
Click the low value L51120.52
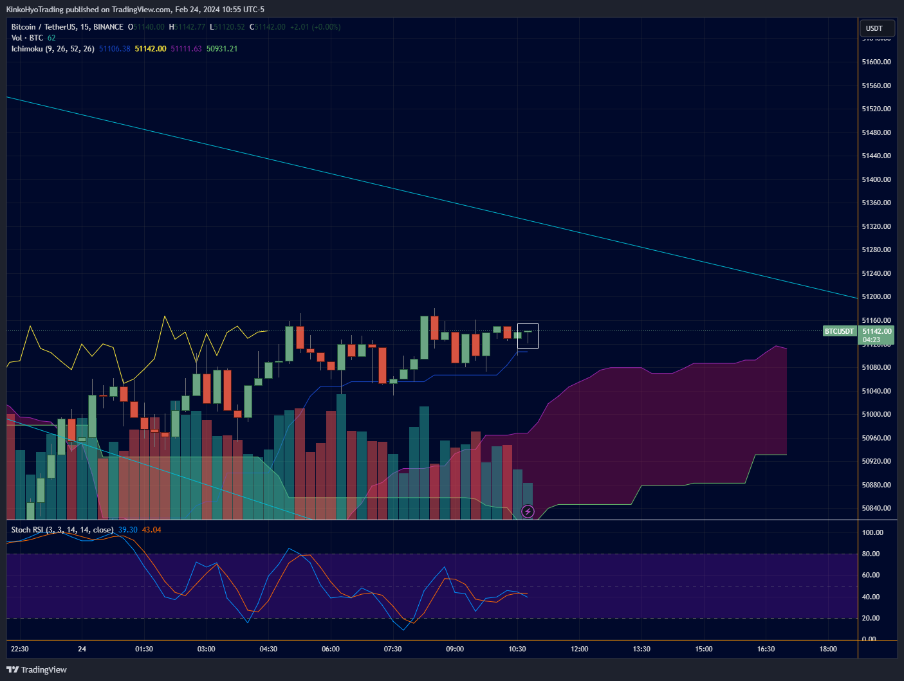(x=227, y=27)
